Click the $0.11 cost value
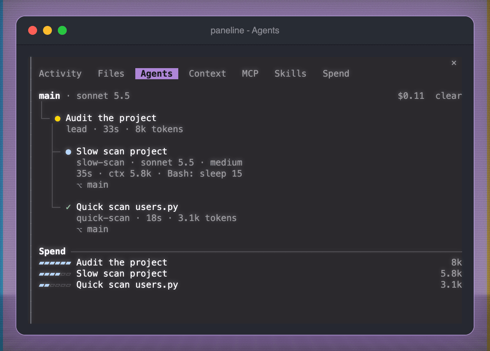 tap(411, 96)
